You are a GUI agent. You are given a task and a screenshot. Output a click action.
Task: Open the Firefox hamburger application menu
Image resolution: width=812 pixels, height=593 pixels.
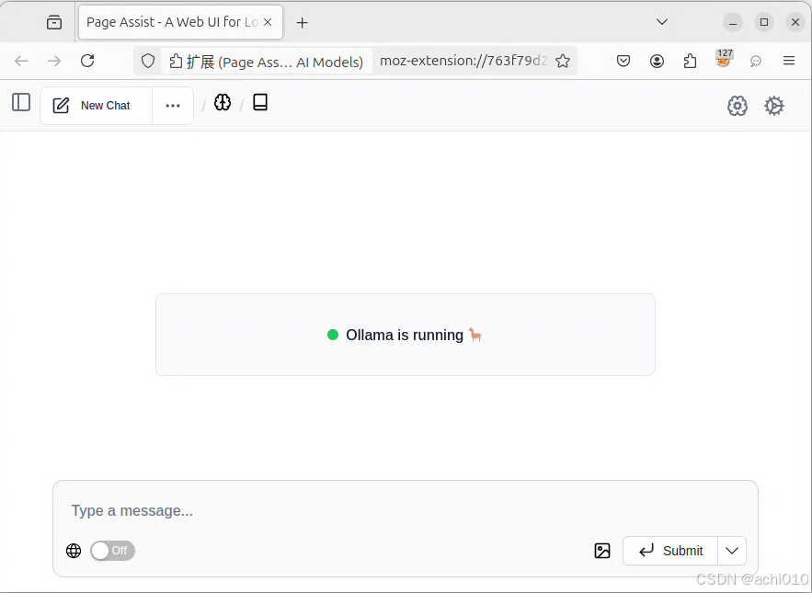789,61
